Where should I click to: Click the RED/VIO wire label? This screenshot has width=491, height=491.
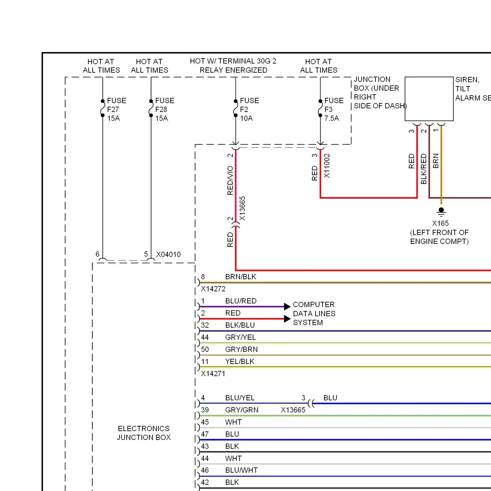click(230, 180)
